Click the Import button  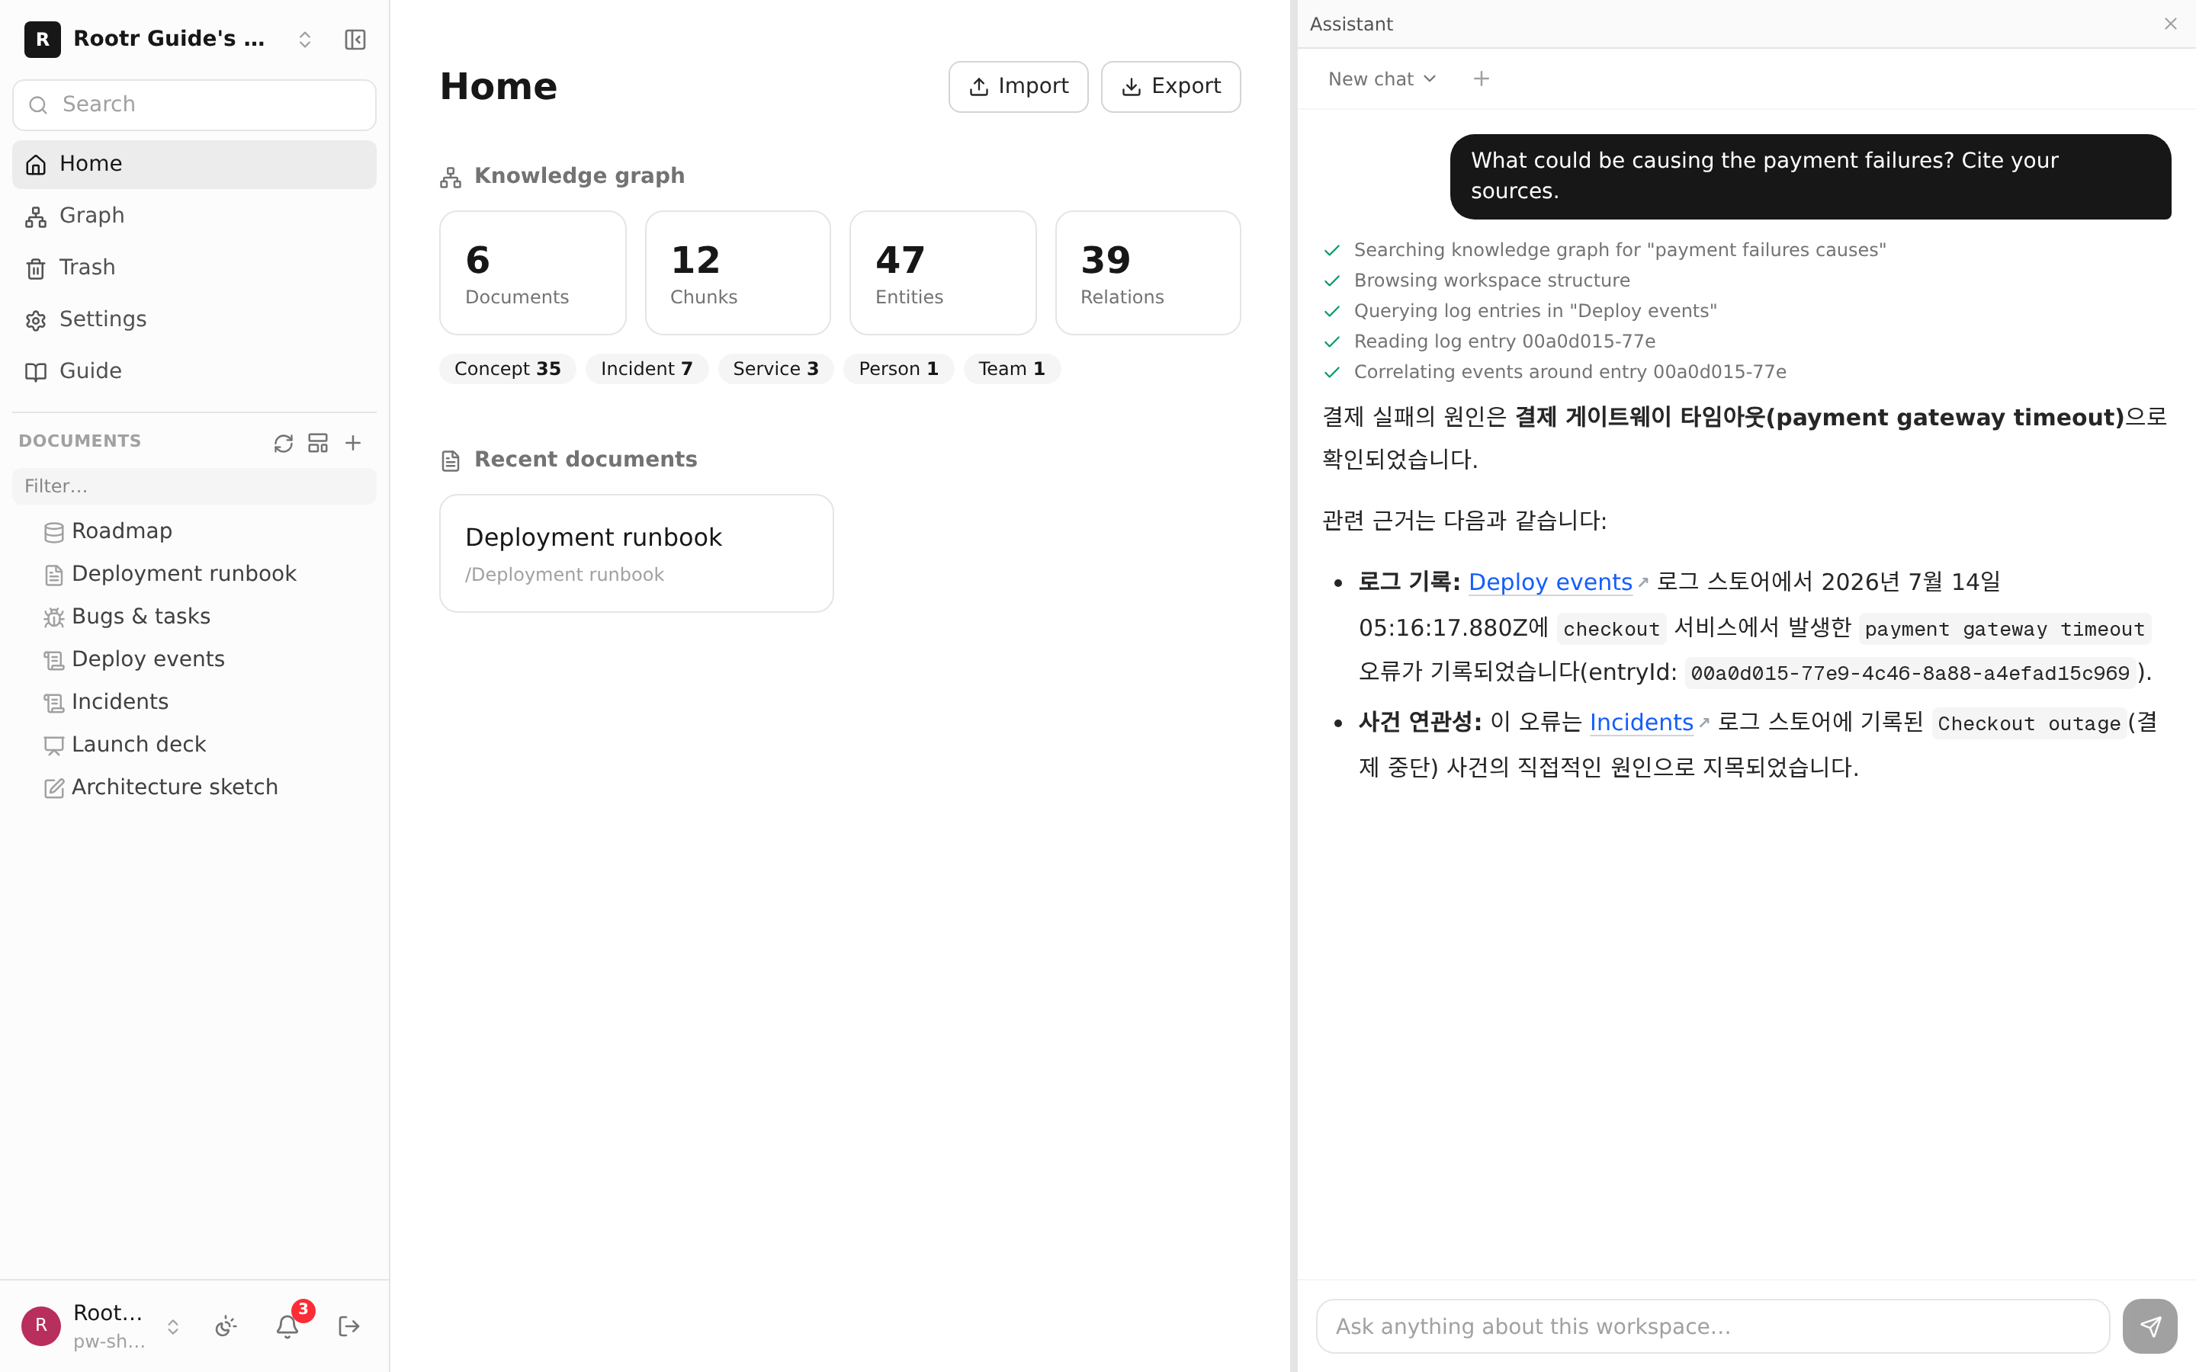coord(1018,87)
